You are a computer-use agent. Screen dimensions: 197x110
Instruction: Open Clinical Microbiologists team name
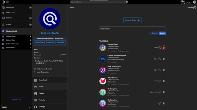117,56
